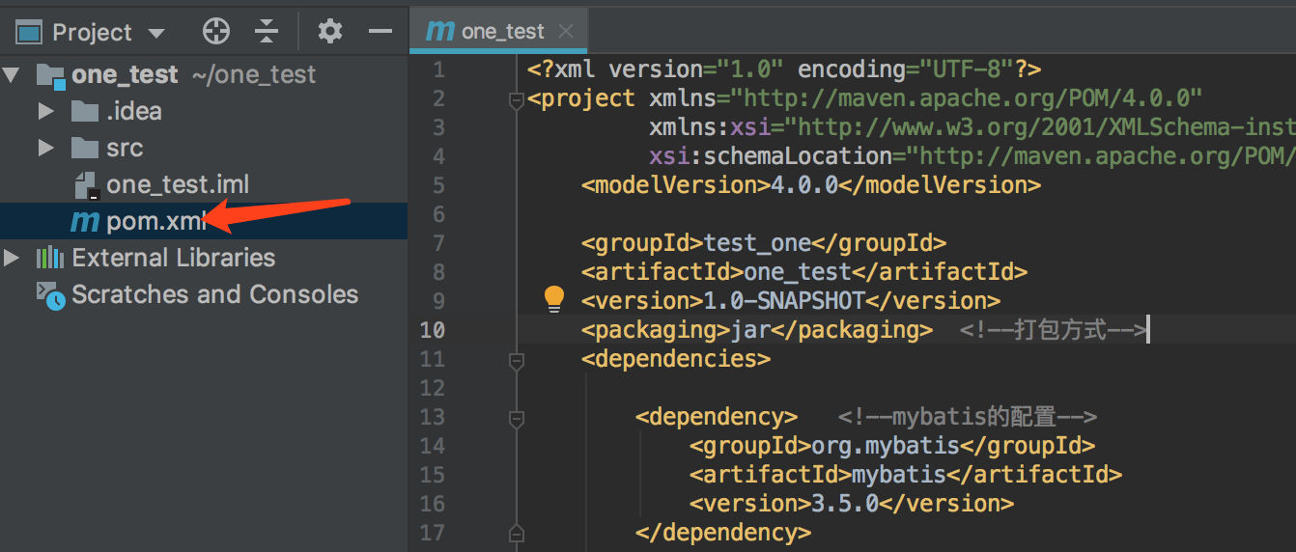Click line number 6 in gutter
1296x552 pixels.
pos(438,214)
